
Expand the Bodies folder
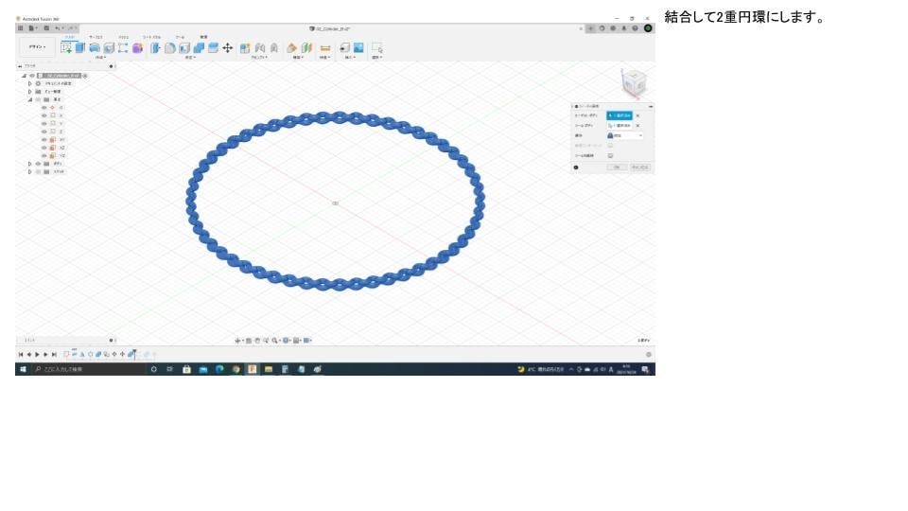(30, 164)
